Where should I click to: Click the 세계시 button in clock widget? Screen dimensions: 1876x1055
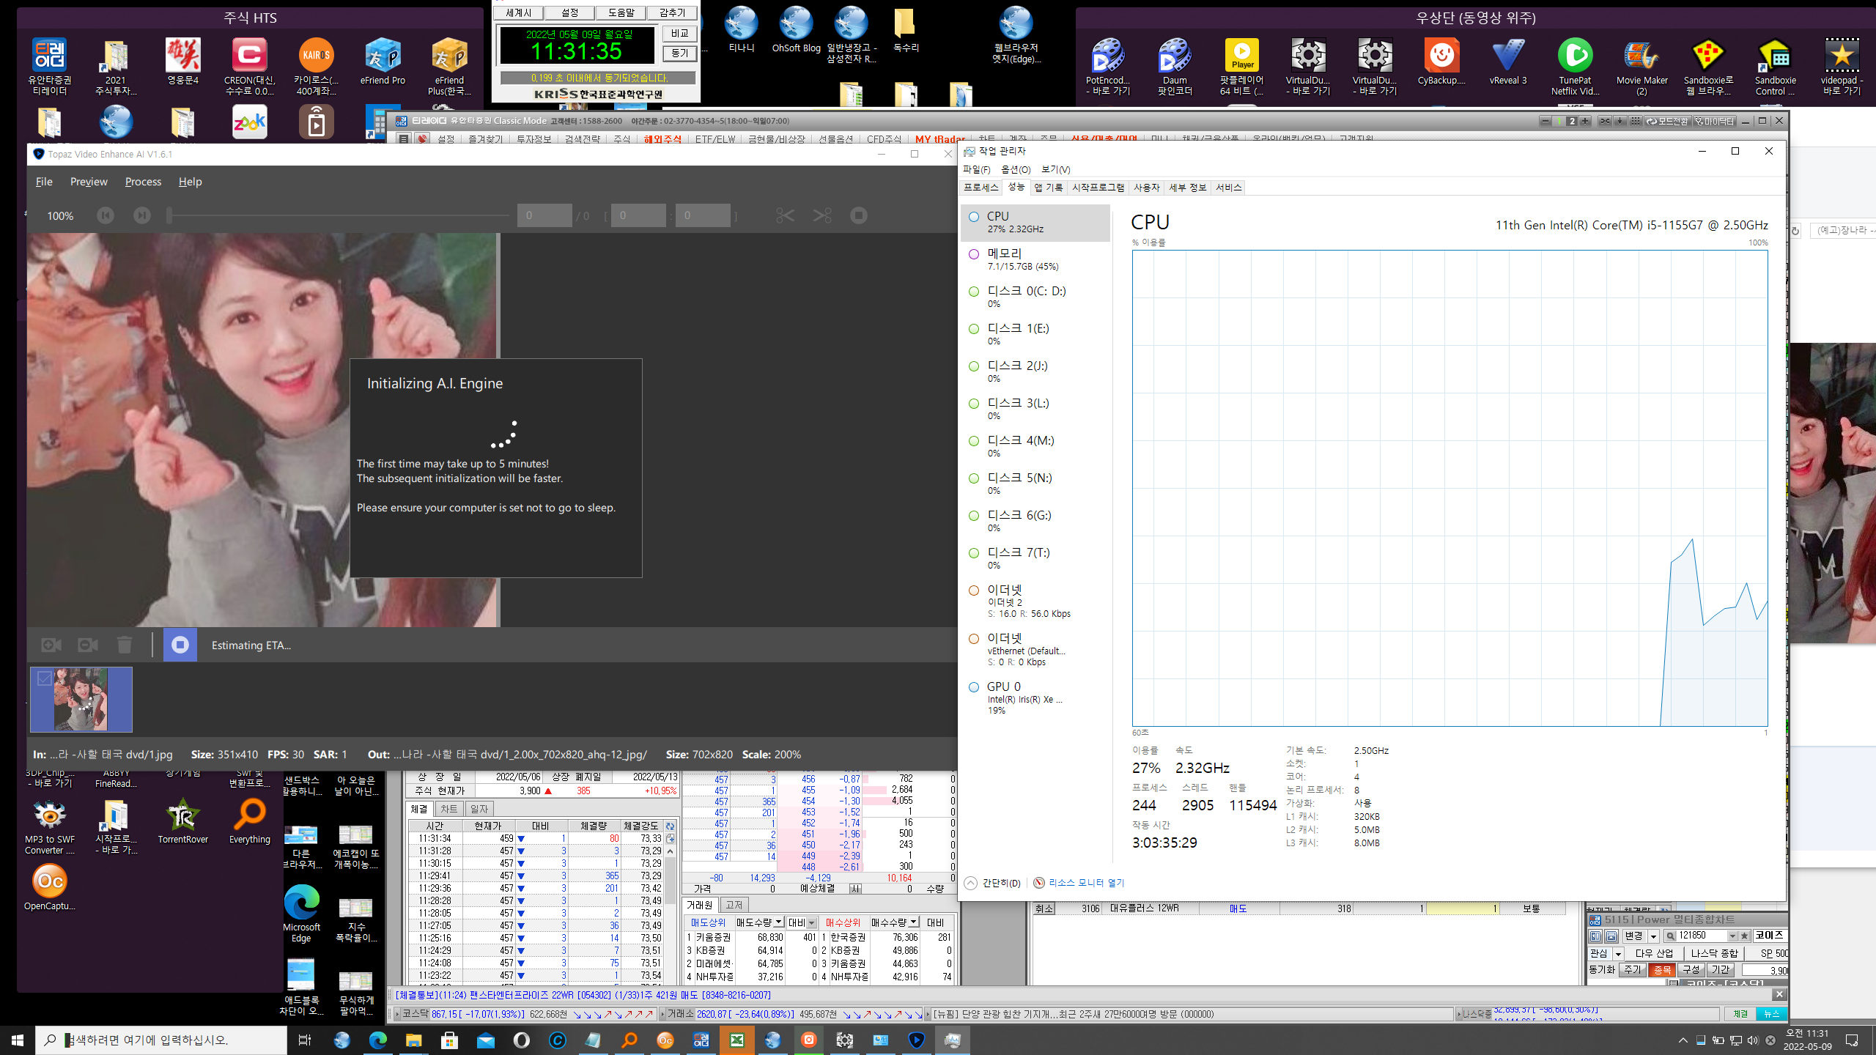(518, 12)
